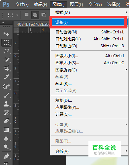The image size is (129, 165).
Task: Click the Photoshop Ps logo
Action: (6, 4)
